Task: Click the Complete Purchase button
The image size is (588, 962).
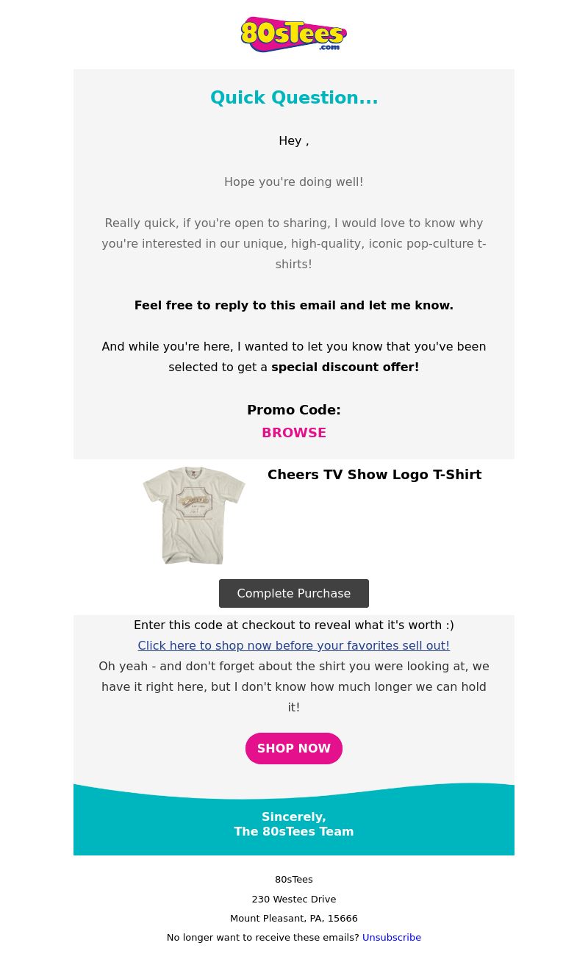Action: coord(294,593)
